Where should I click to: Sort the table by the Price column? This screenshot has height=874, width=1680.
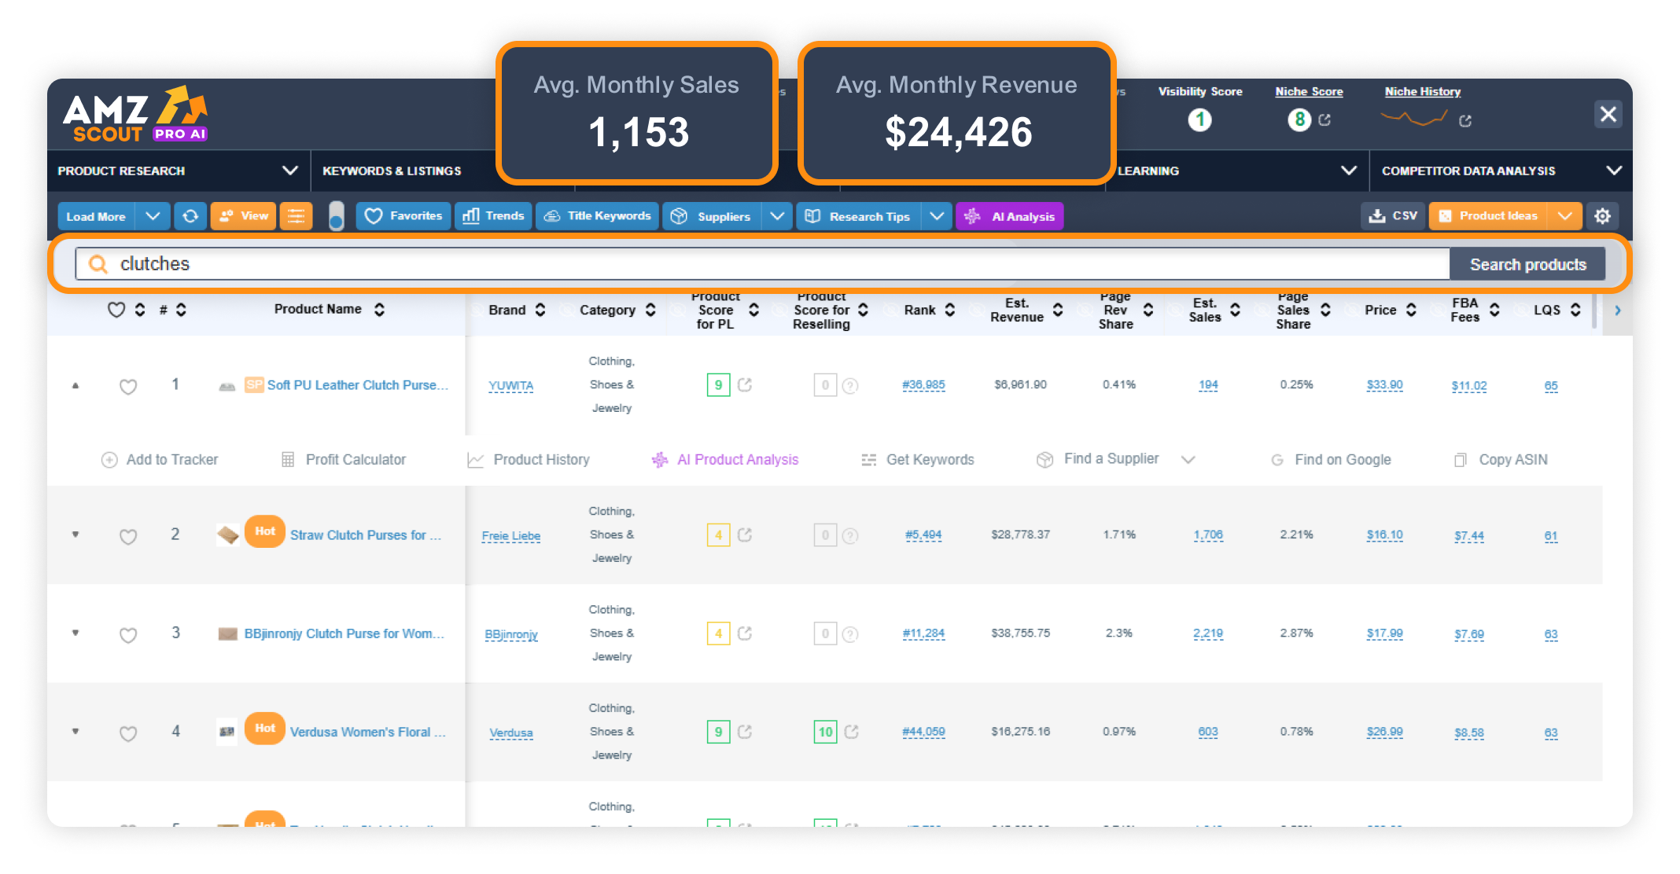1410,310
